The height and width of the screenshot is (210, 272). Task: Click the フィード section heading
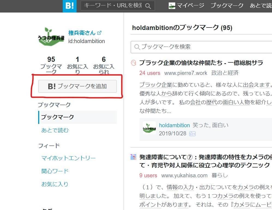coord(49,146)
